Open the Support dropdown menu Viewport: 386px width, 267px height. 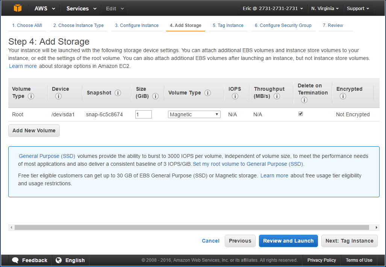pos(358,9)
